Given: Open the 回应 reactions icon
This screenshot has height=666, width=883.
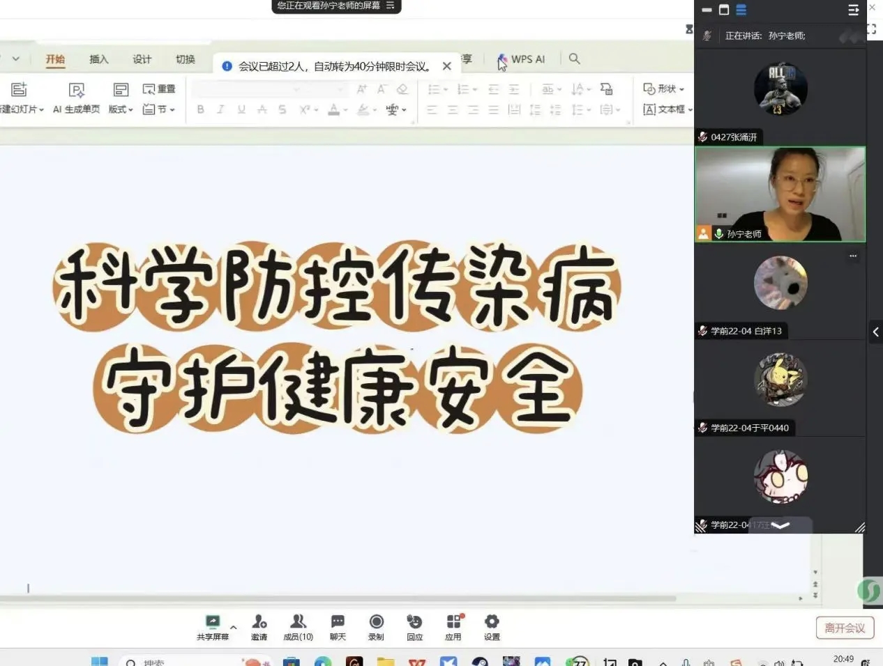Looking at the screenshot, I should [x=414, y=622].
